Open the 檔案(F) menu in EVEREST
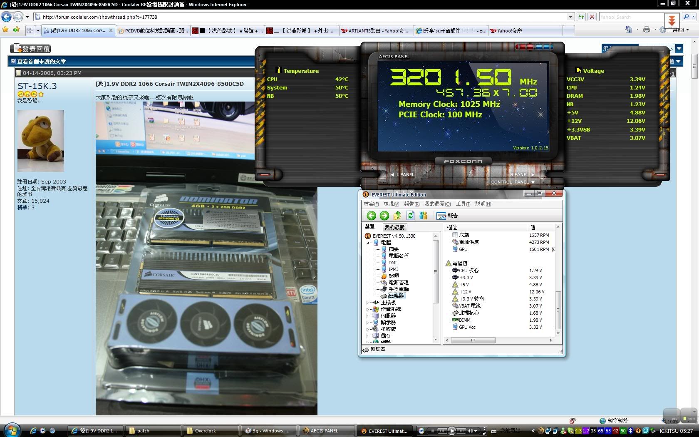 (x=371, y=204)
